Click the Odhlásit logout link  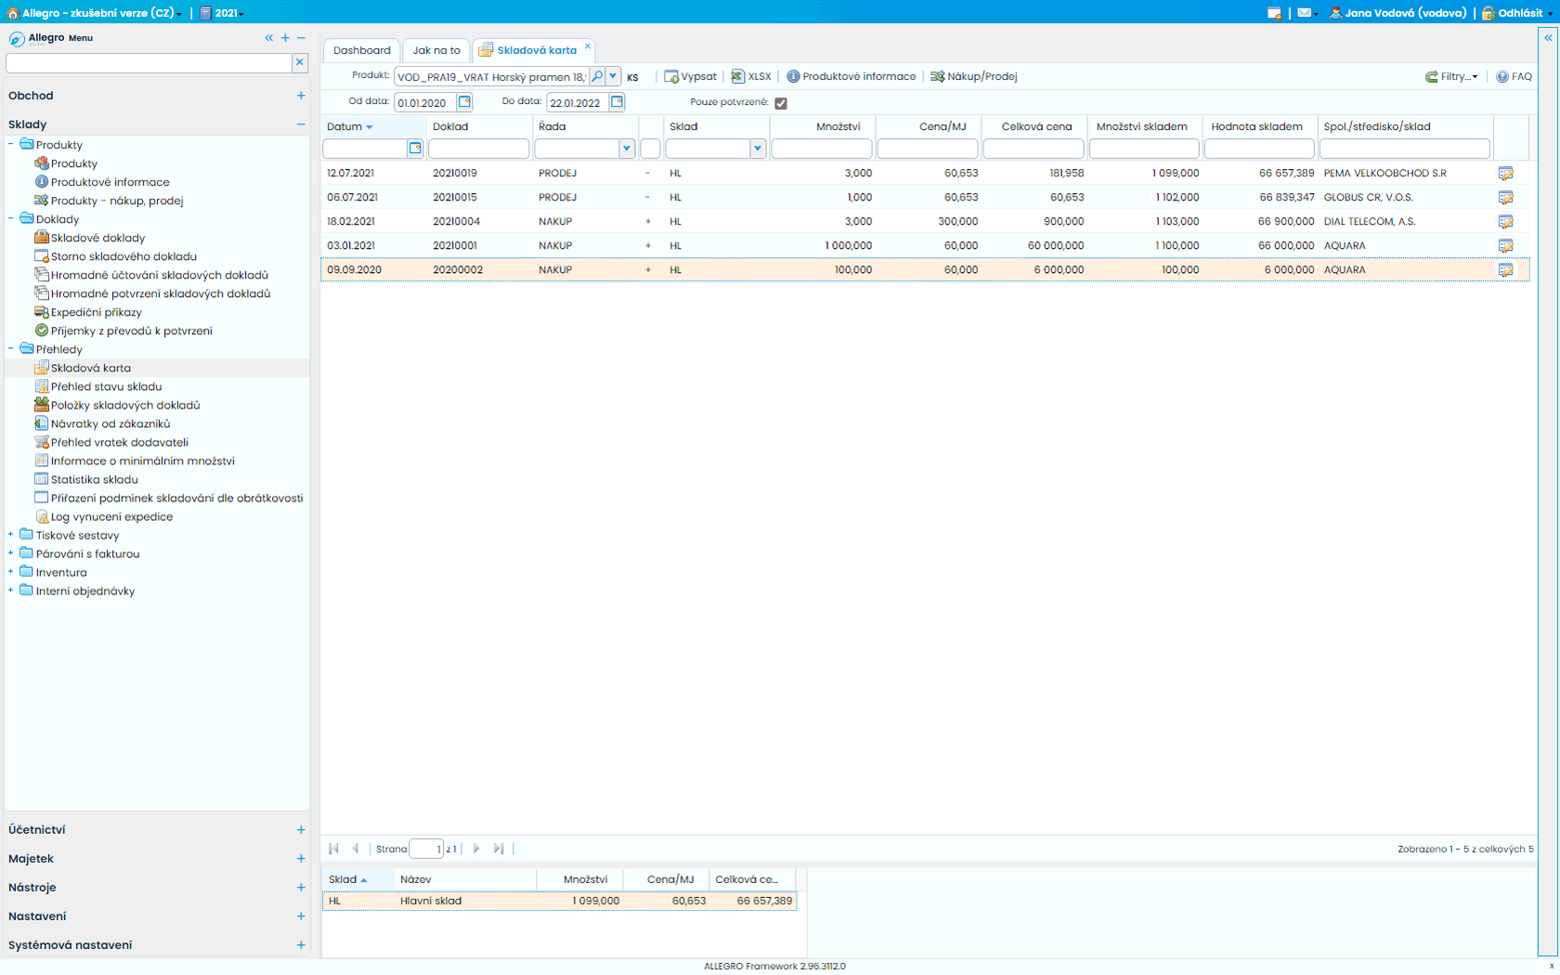[x=1519, y=13]
